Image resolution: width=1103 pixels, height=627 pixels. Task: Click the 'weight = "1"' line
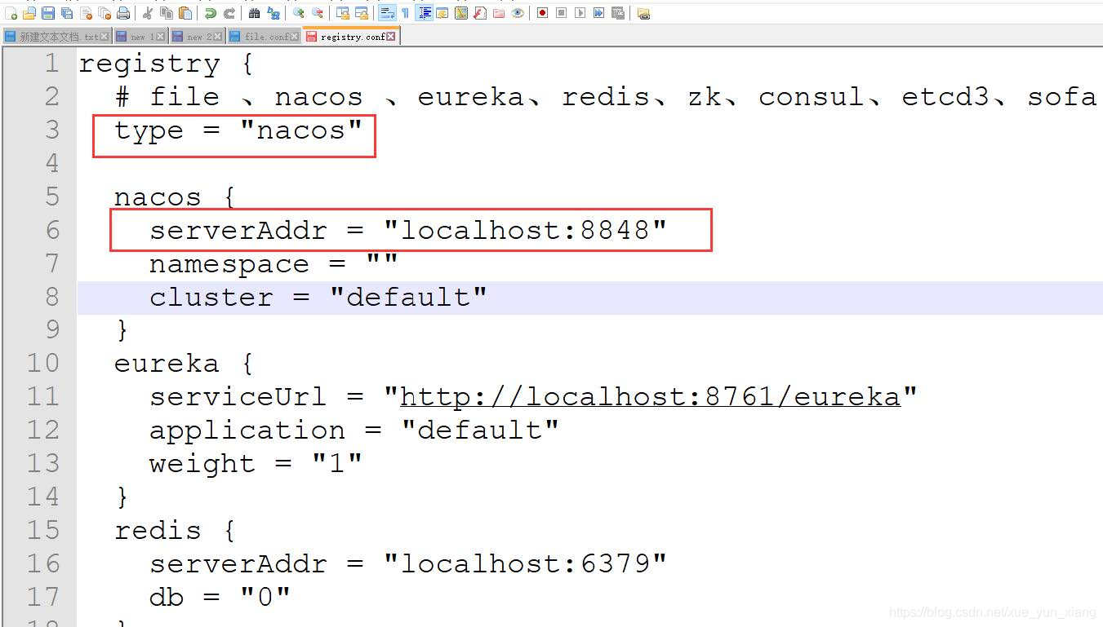[x=256, y=464]
